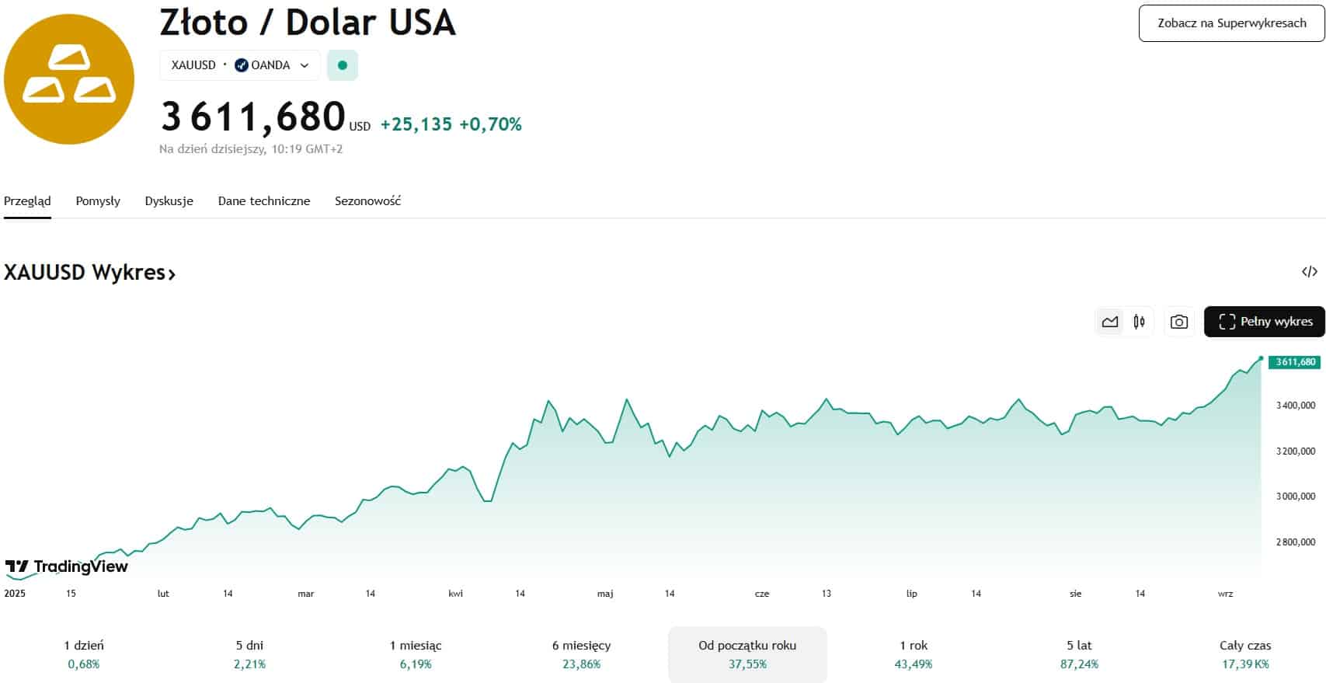
Task: Select the 1 miesiąc time range
Action: pyautogui.click(x=416, y=653)
